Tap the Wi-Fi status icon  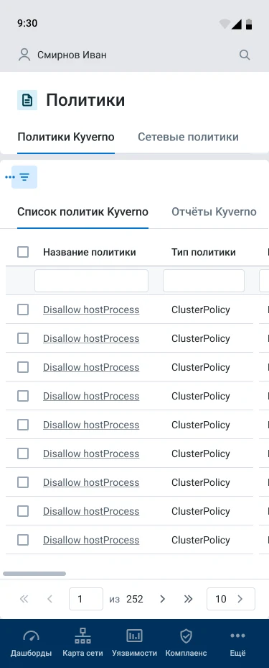[225, 24]
